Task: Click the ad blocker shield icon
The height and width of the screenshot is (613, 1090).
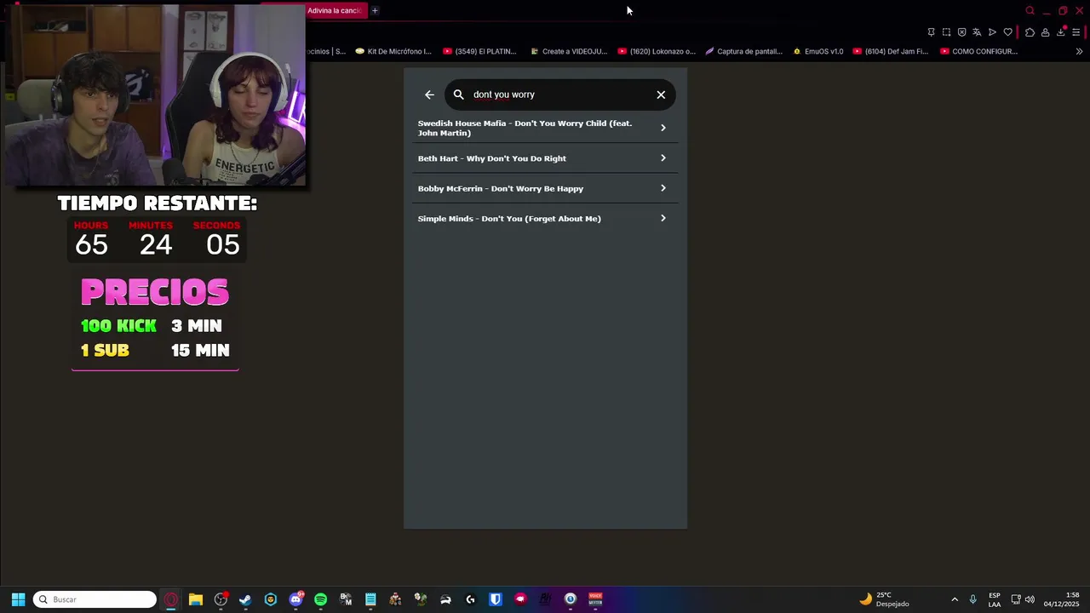Action: tap(961, 32)
